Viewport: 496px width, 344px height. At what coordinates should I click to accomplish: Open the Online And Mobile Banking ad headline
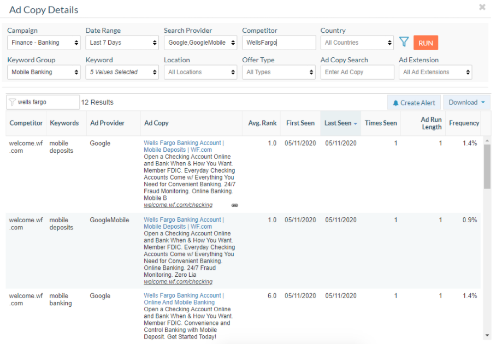coord(184,299)
